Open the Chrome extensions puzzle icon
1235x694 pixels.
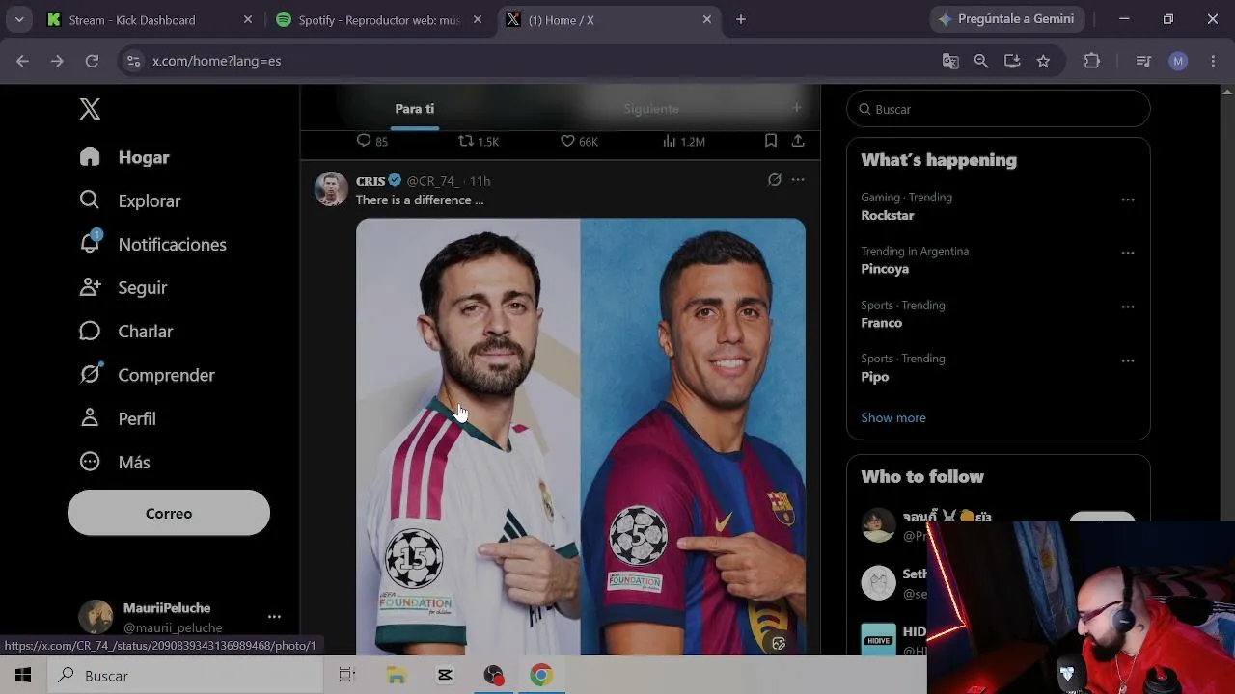click(1092, 61)
